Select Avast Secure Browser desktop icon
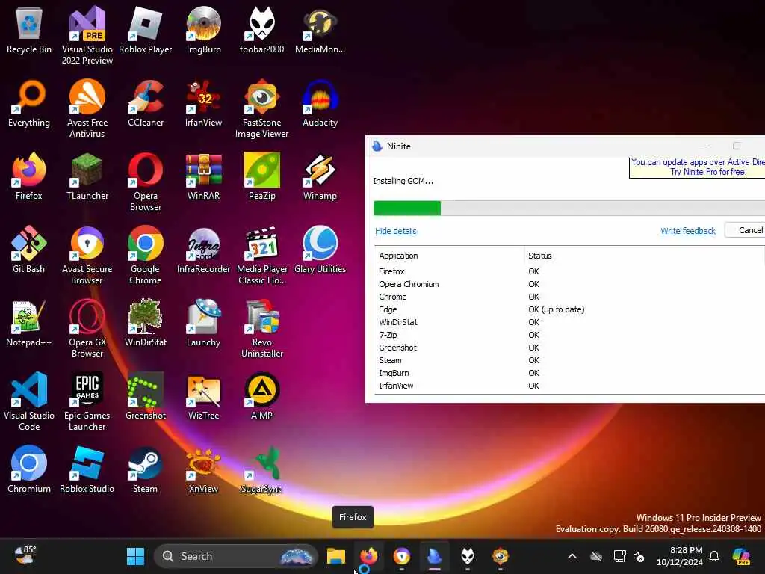765x574 pixels. coord(87,255)
